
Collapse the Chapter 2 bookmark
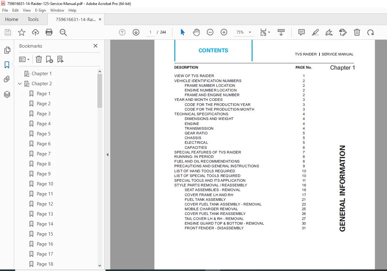[x=20, y=84]
